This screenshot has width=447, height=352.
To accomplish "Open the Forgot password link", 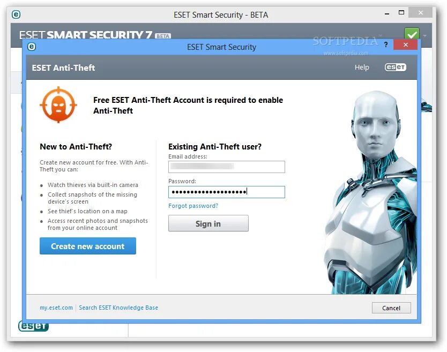I will 193,206.
